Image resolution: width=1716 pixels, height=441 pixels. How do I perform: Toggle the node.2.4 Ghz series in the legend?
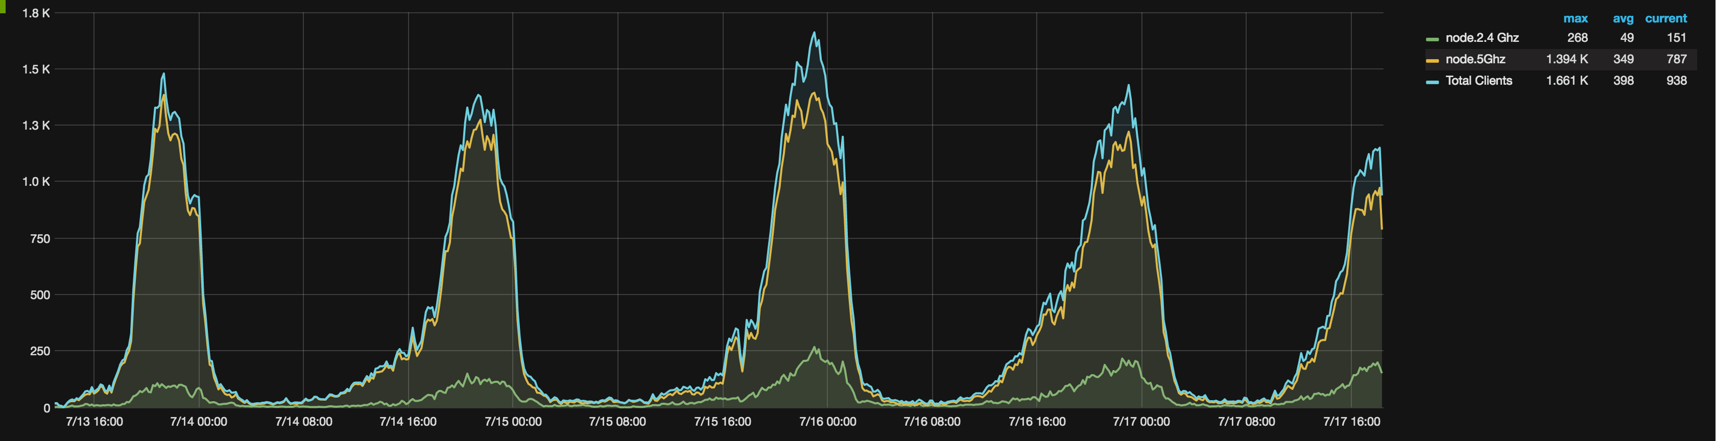tap(1482, 38)
